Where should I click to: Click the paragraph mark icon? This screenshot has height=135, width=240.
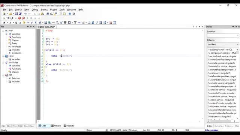(36, 22)
